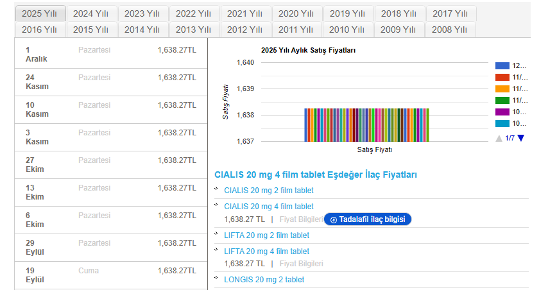557x290 pixels.
Task: Click the 1,640 y-axis value
Action: point(246,62)
